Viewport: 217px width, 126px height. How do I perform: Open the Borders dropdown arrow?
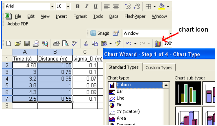155,6
